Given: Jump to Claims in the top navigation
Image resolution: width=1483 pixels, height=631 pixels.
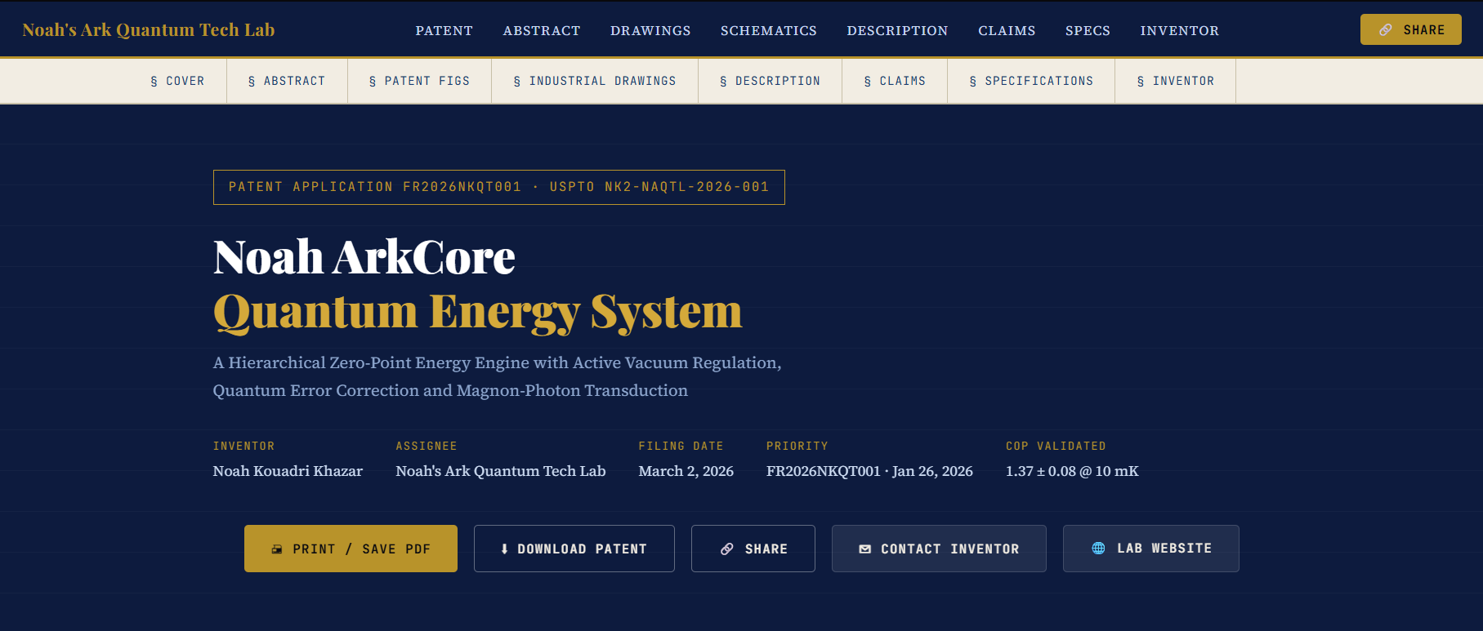Looking at the screenshot, I should (x=1007, y=31).
